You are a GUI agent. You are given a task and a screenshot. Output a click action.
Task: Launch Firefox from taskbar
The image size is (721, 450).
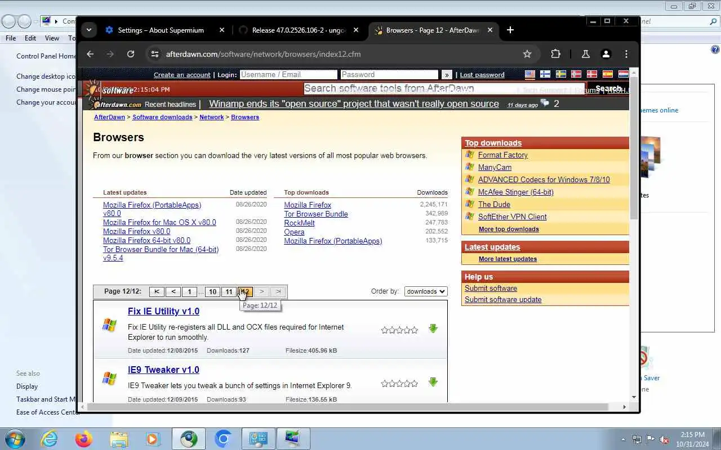pyautogui.click(x=84, y=439)
